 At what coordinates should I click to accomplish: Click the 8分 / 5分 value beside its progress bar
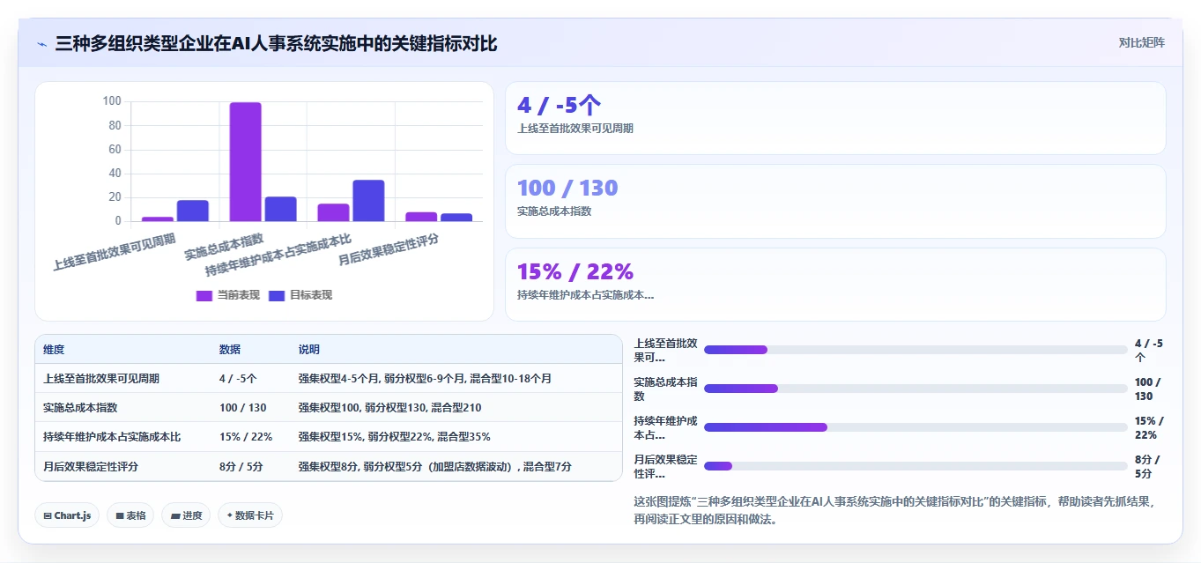click(1149, 466)
